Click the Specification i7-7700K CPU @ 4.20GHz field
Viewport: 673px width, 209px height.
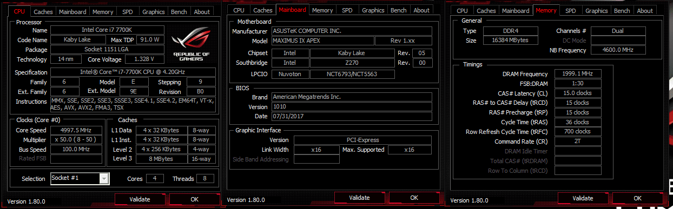coord(133,72)
